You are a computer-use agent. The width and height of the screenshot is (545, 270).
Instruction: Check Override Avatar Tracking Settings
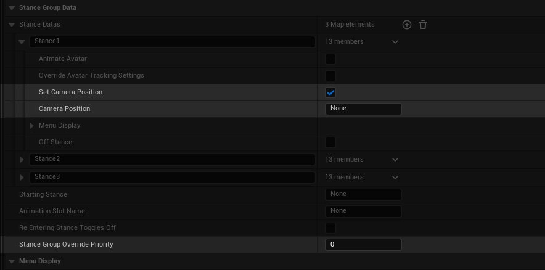pyautogui.click(x=330, y=76)
